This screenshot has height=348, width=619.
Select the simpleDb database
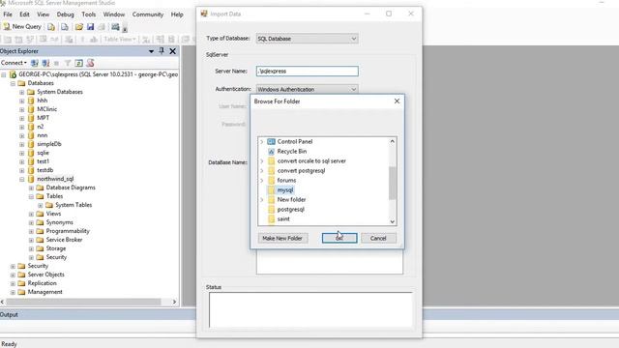49,144
